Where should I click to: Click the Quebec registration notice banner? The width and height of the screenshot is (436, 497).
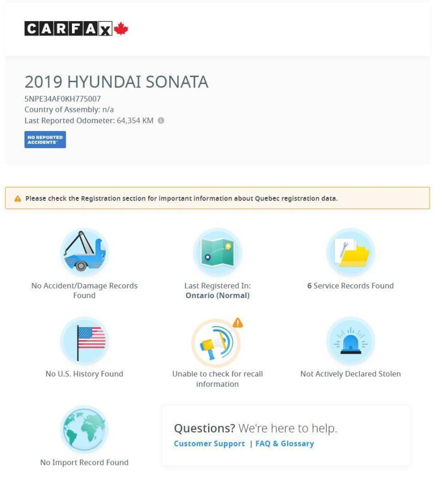click(217, 198)
